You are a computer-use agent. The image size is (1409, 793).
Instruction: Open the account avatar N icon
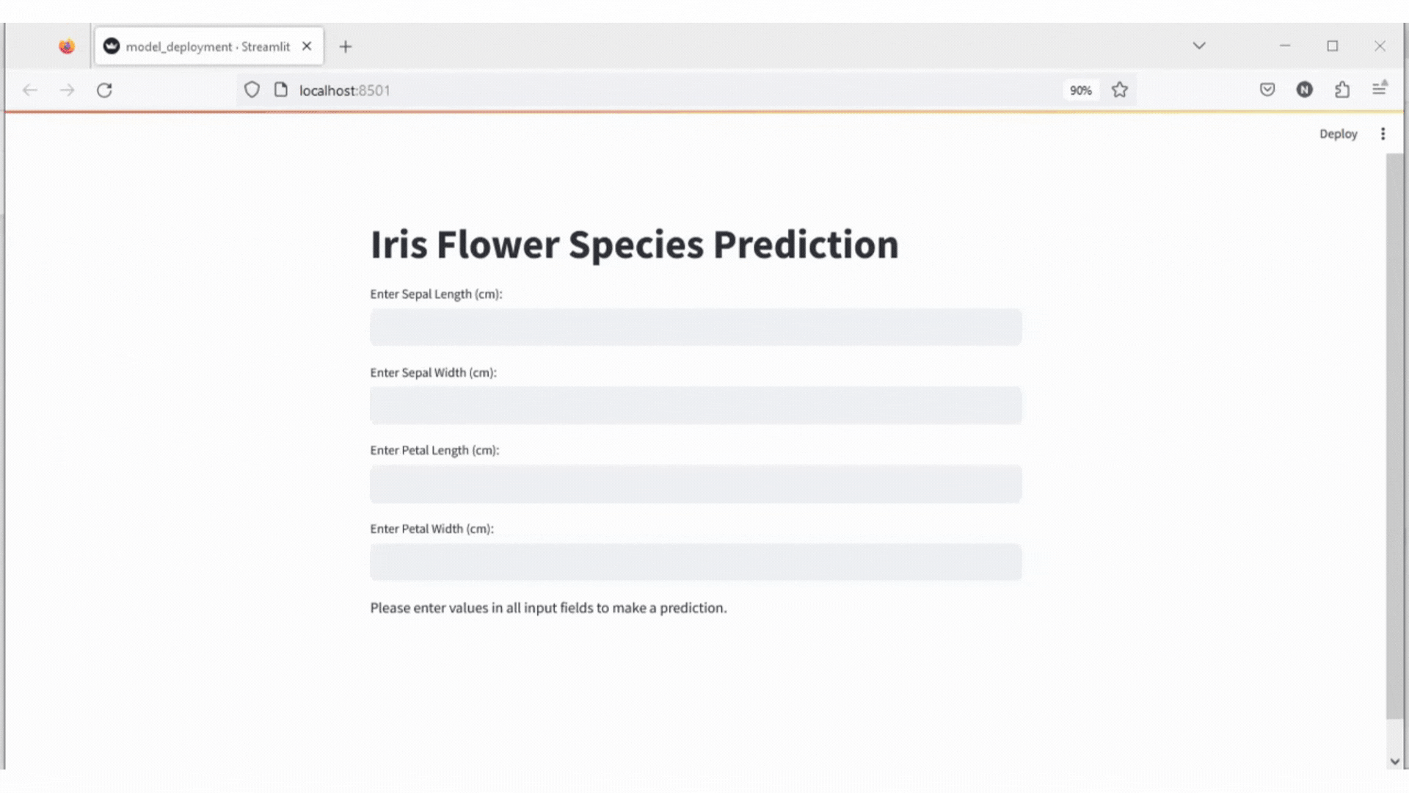click(x=1304, y=90)
